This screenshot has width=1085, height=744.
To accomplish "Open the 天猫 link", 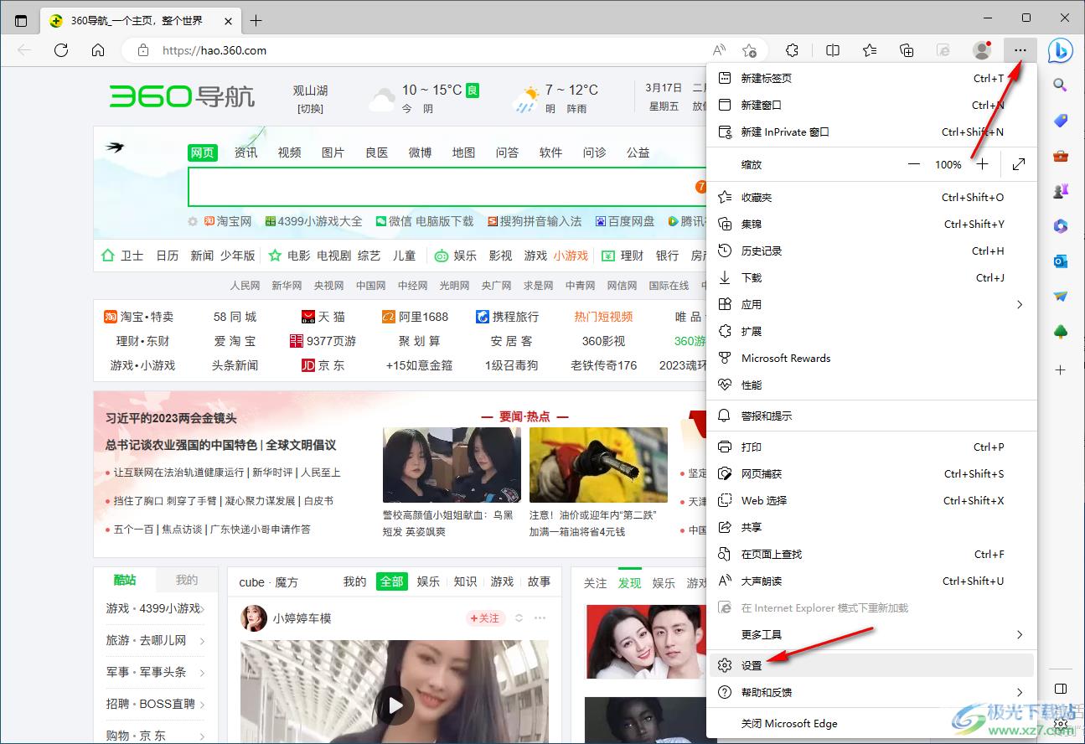I will (x=323, y=317).
